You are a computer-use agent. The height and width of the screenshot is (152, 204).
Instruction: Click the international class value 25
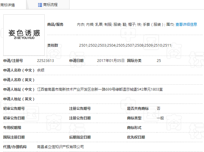coord(159,61)
